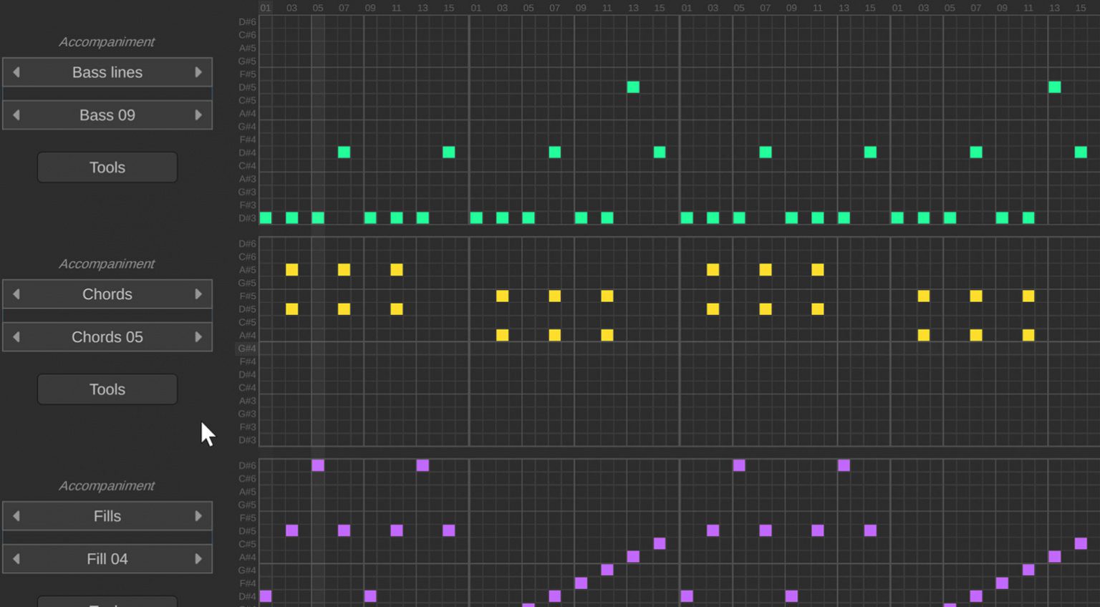
Task: Click the Accompaniment header above Fills
Action: pyautogui.click(x=106, y=485)
